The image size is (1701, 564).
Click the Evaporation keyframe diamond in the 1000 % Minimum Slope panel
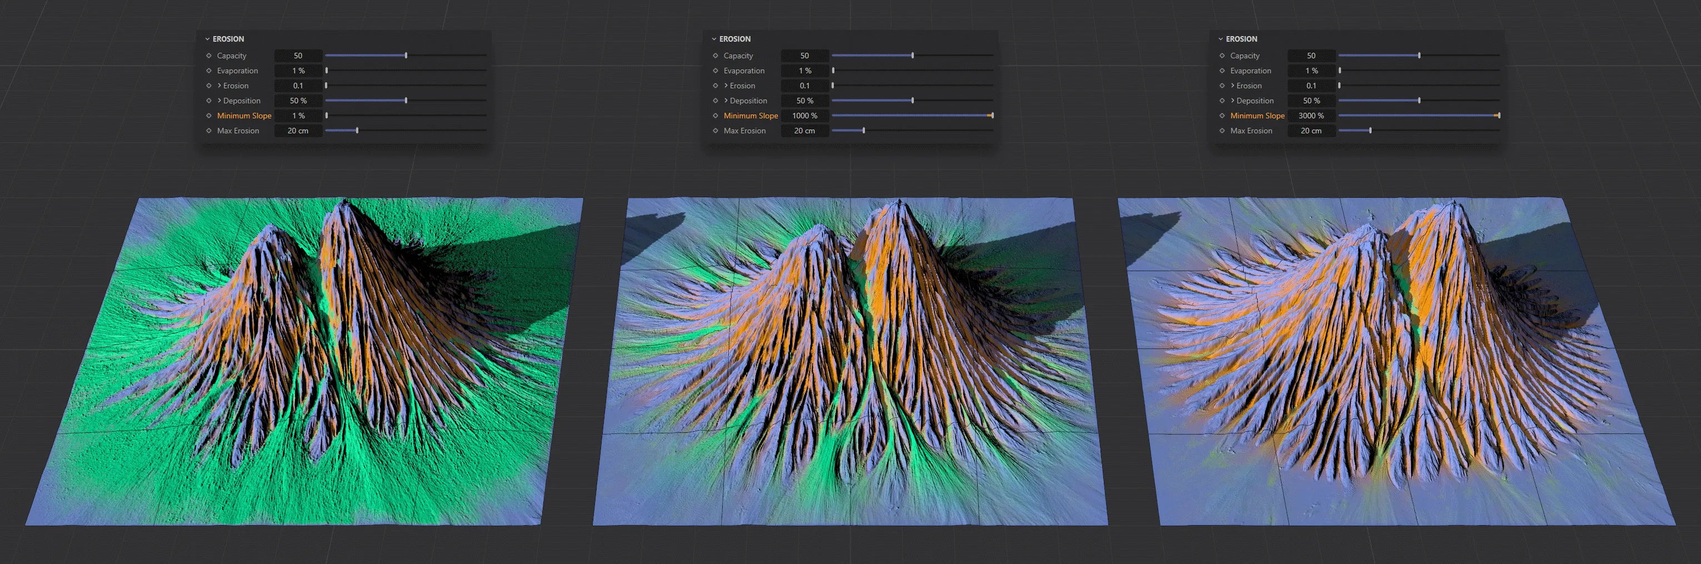(x=715, y=71)
